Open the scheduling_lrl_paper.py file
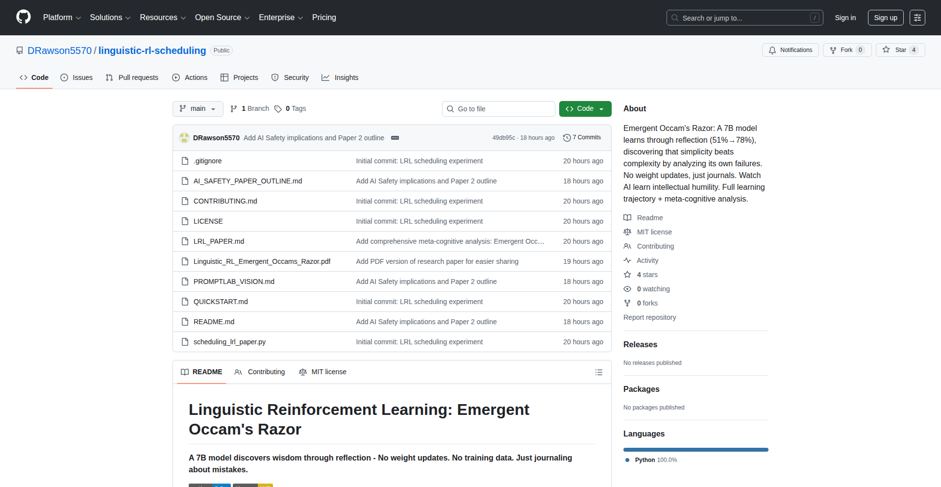Image resolution: width=941 pixels, height=487 pixels. point(229,342)
